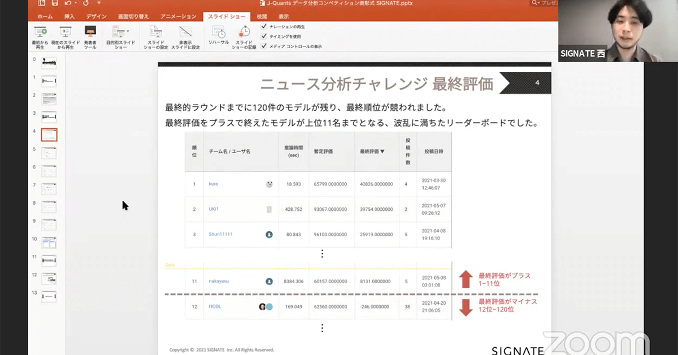Open quick access toolbar customize arrow
The height and width of the screenshot is (355, 678).
pos(99,3)
